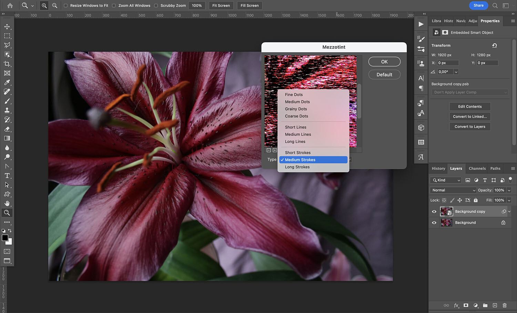Image resolution: width=517 pixels, height=313 pixels.
Task: Enable the Zoom All Windows checkbox
Action: click(x=114, y=6)
